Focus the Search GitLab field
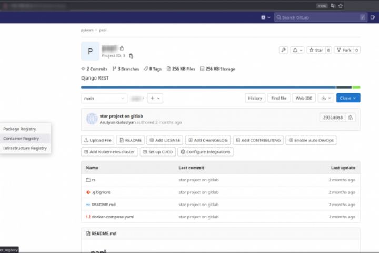This screenshot has height=253, width=379. [x=321, y=17]
